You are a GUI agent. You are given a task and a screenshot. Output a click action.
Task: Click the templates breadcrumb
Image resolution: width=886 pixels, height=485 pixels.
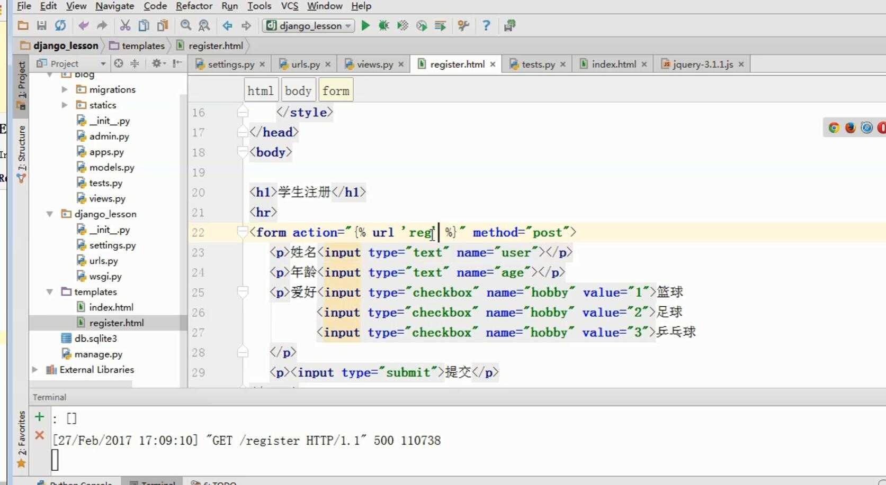138,45
